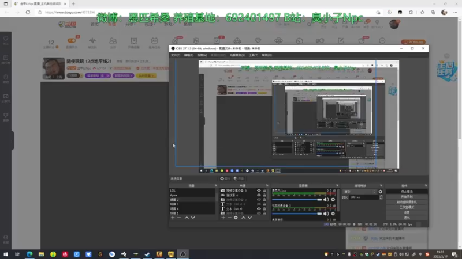
Task: Toggle lock on 游戏源 4 source
Action: (x=264, y=195)
